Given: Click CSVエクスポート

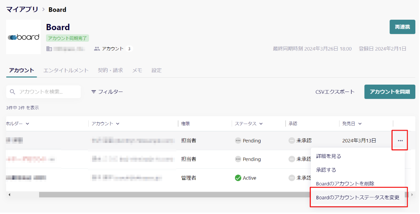Looking at the screenshot, I should (x=335, y=92).
